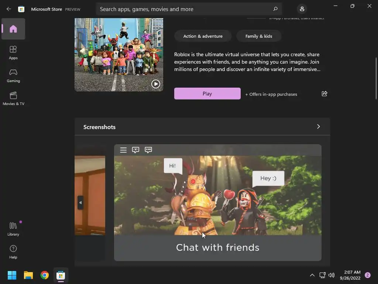This screenshot has height=284, width=378.
Task: Select the Family & kids category tag
Action: point(259,36)
